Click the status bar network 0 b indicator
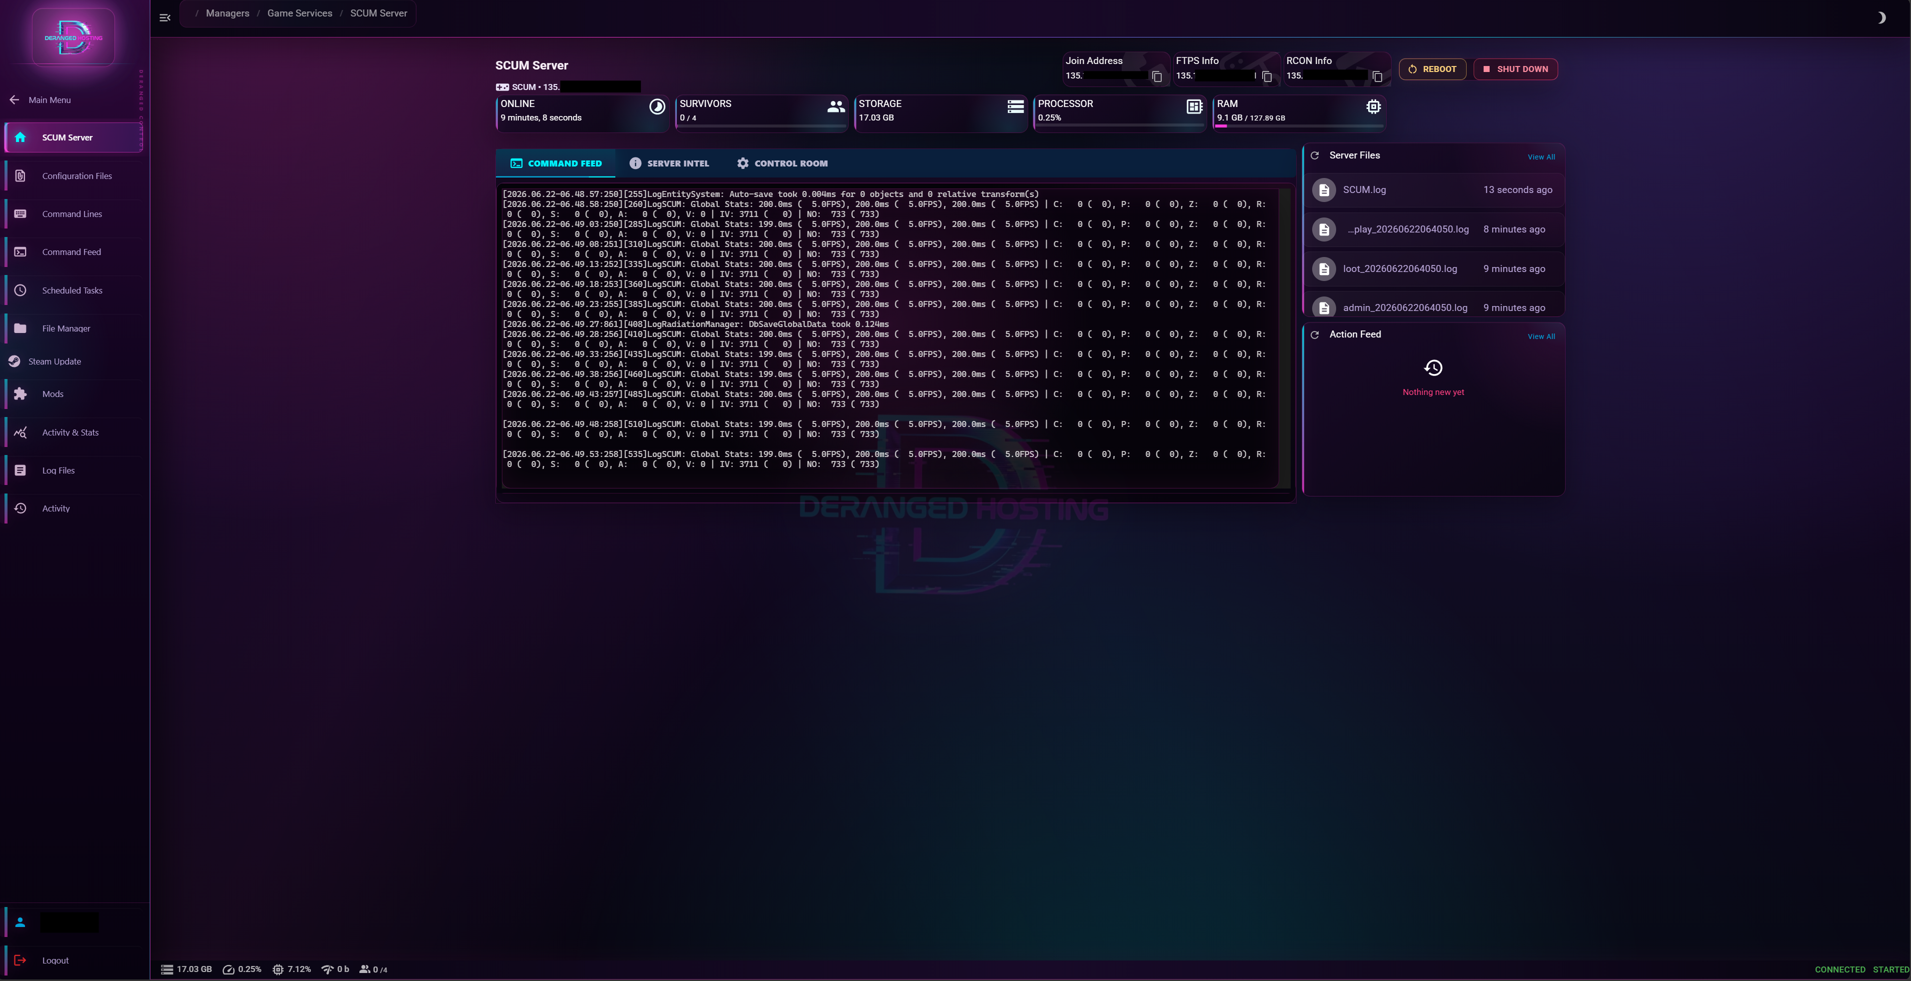The image size is (1911, 981). coord(334,969)
